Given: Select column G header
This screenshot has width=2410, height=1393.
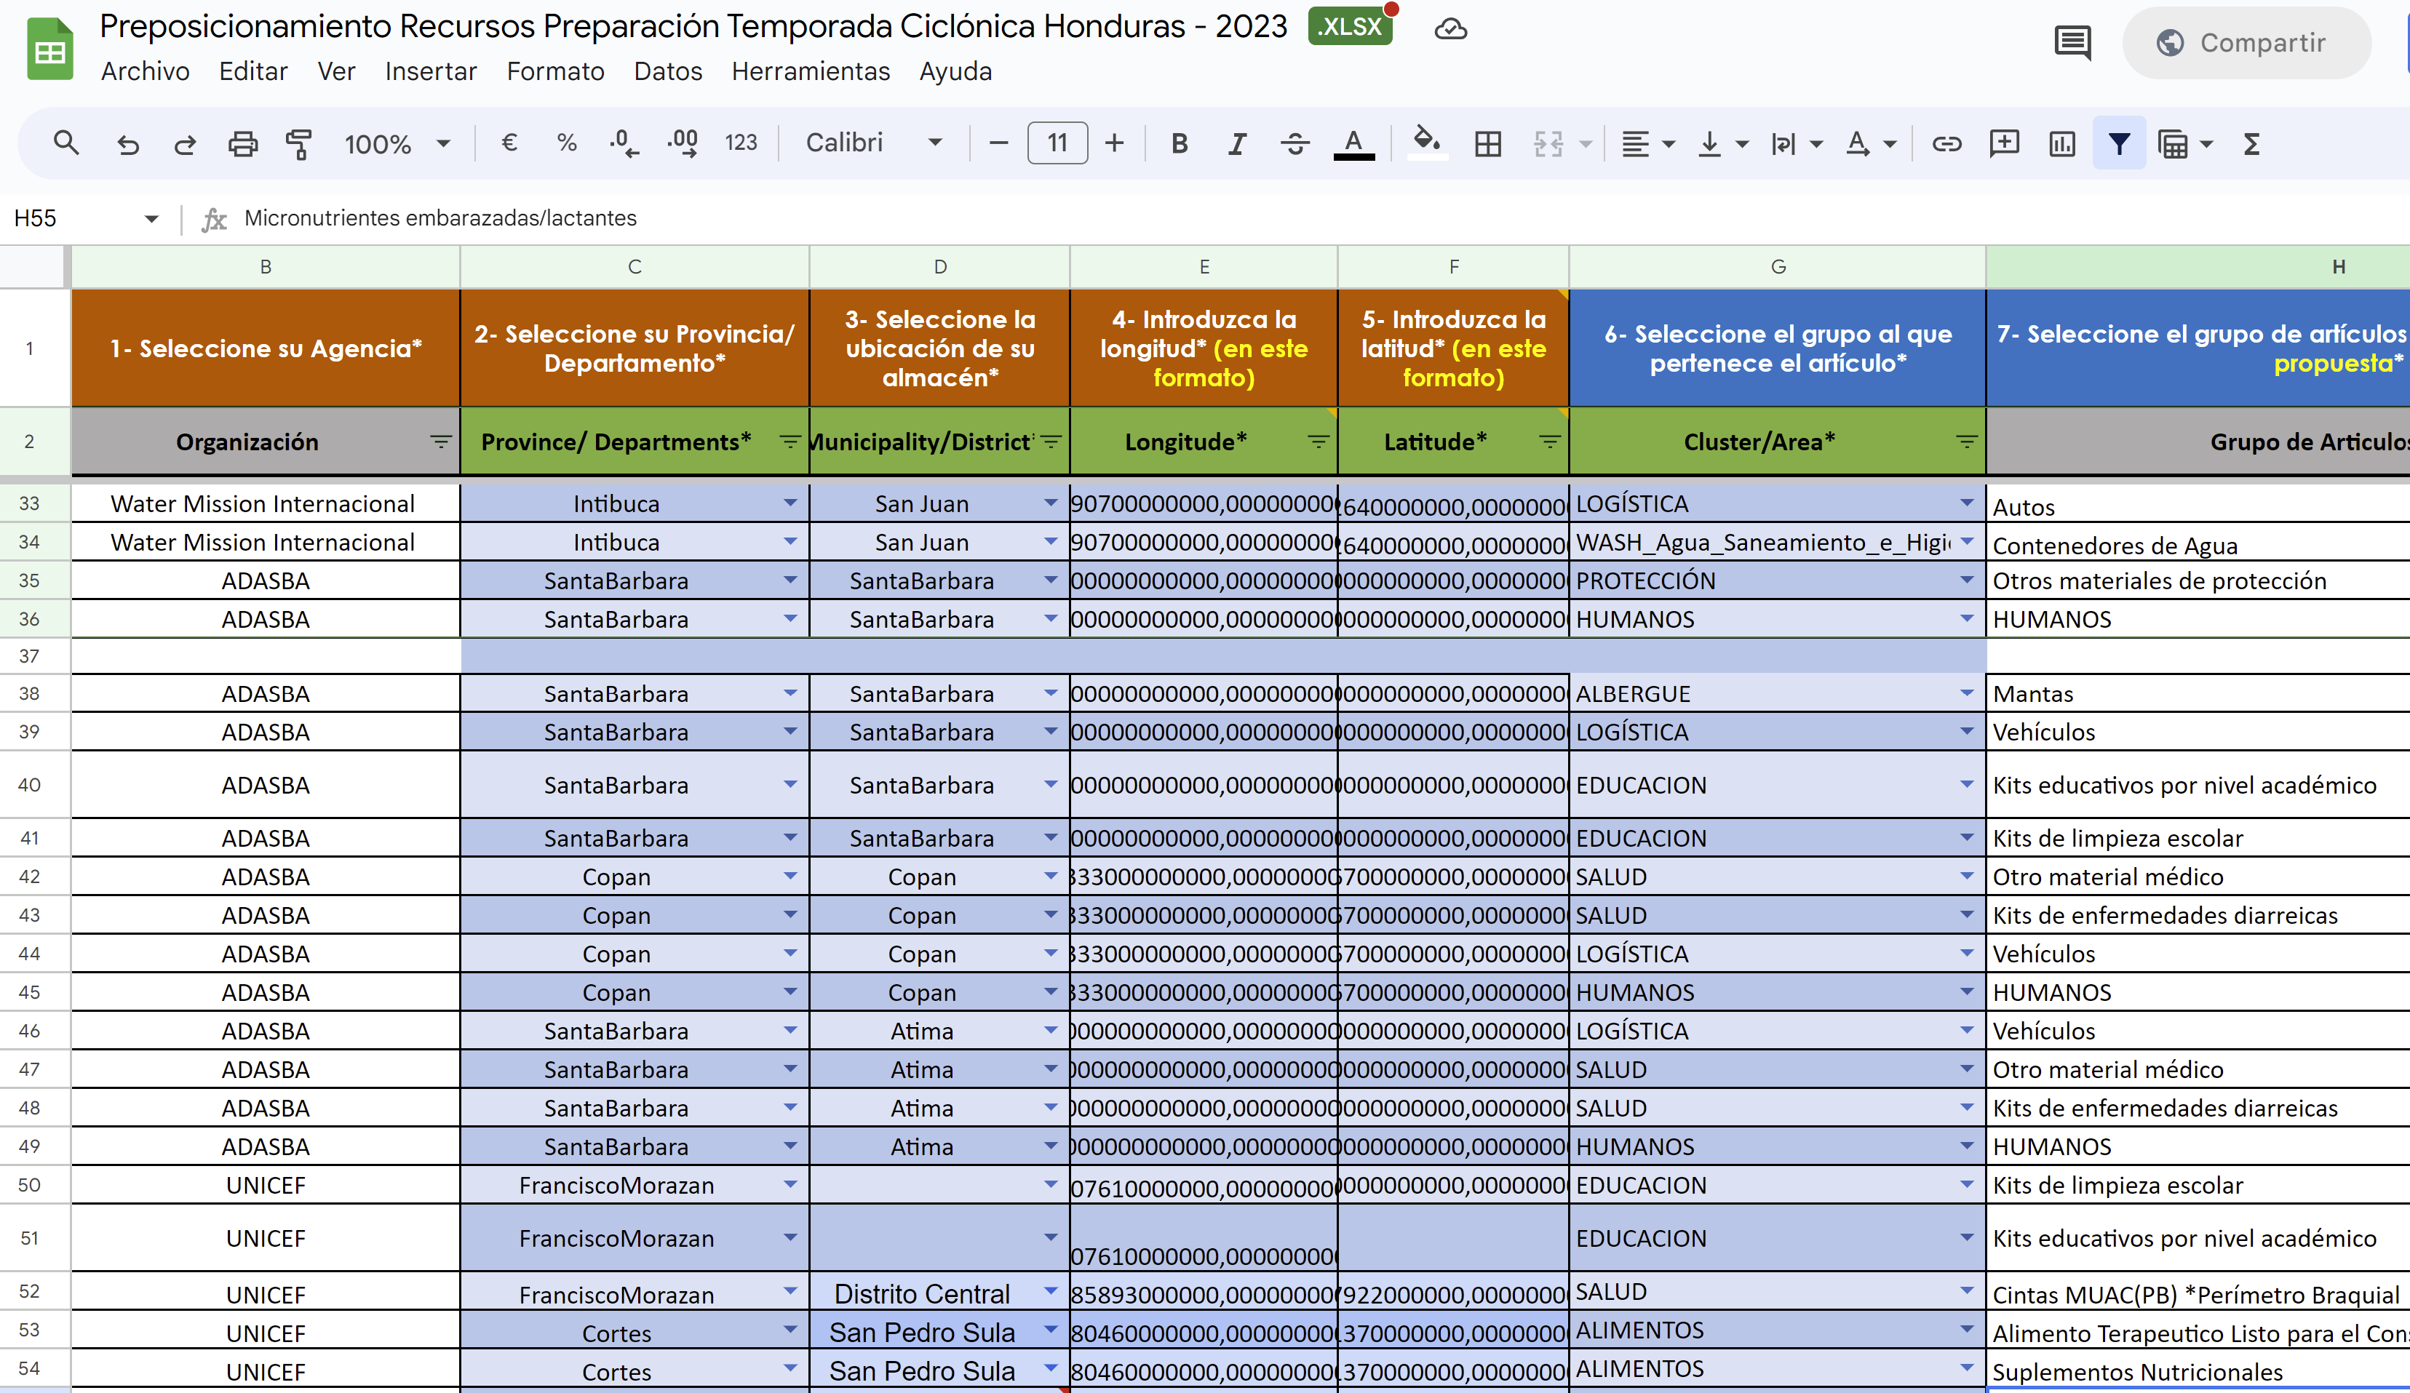Looking at the screenshot, I should 1777,267.
